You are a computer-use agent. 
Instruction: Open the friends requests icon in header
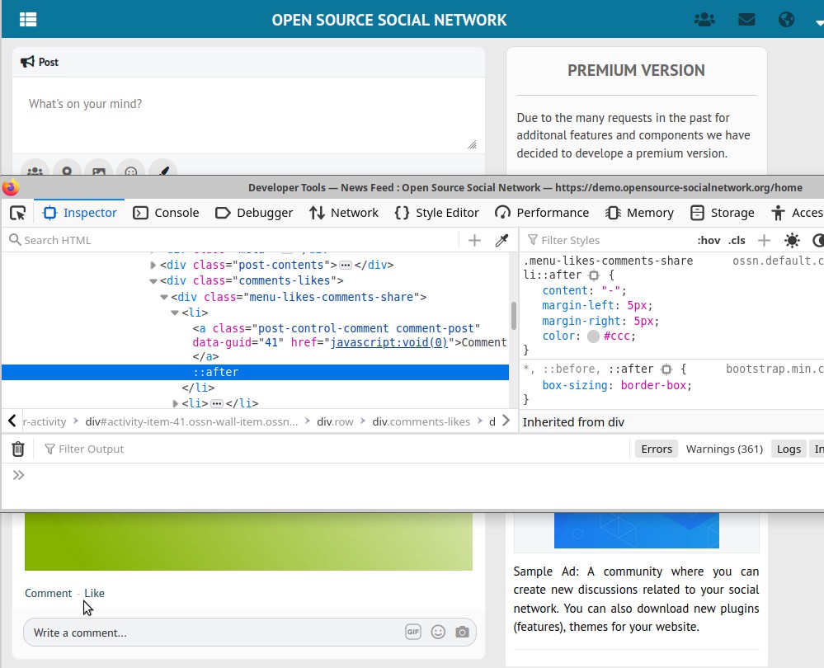[704, 19]
